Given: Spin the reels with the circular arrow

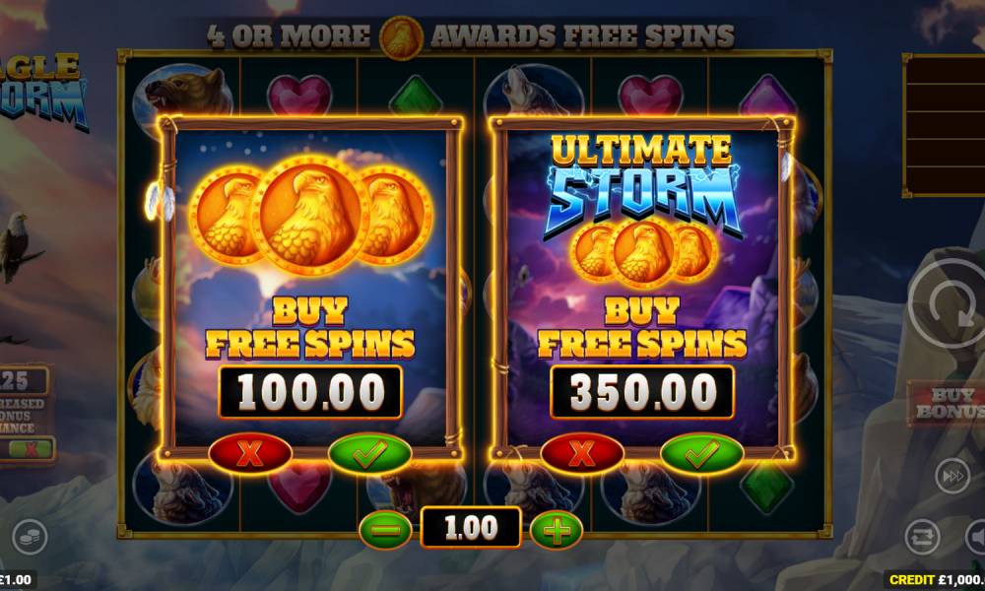Looking at the screenshot, I should [948, 304].
